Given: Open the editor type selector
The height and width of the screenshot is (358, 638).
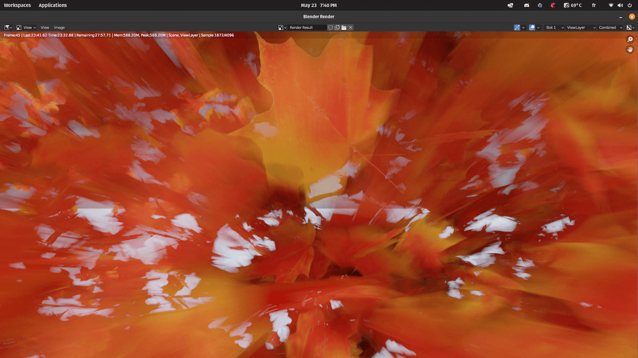Looking at the screenshot, I should (x=8, y=27).
